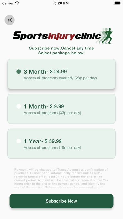Select the 1 Month radio button
The image size is (123, 219).
[x=19, y=106]
